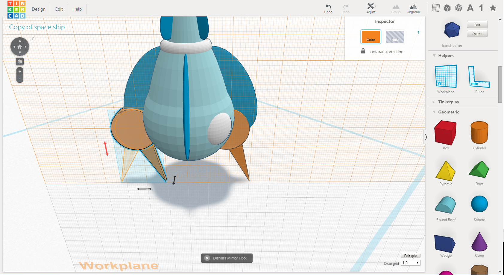This screenshot has height=275, width=504.
Task: Open the Design menu
Action: [39, 9]
